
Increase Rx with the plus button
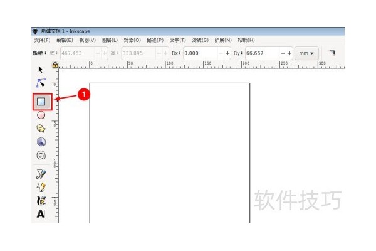coord(227,53)
